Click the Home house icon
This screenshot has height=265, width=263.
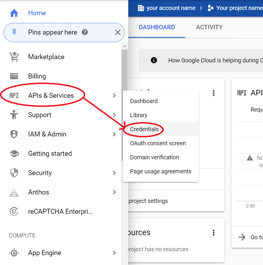click(14, 13)
